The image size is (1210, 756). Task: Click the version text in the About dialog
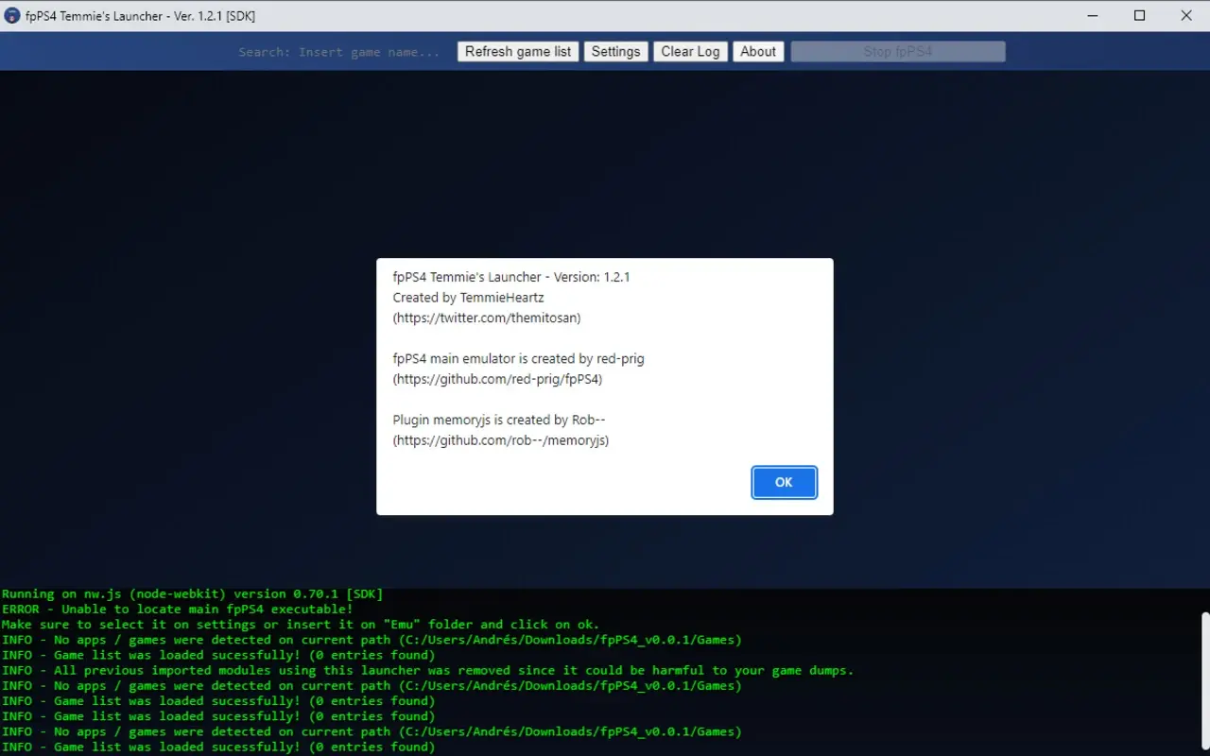[x=510, y=277]
